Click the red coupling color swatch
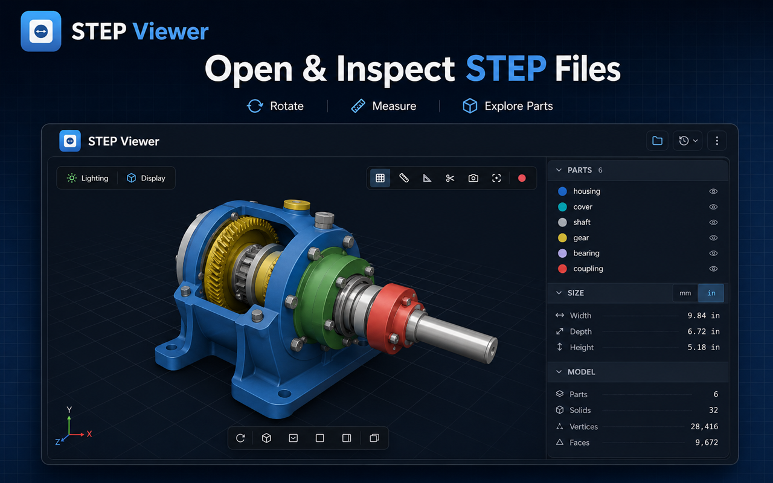 coord(563,269)
